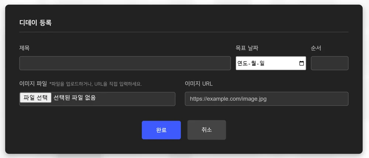Click the 이미지 URL label
The width and height of the screenshot is (369, 158).
(x=199, y=83)
